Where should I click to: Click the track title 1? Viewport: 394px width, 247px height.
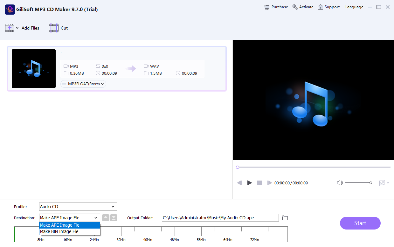[x=62, y=53]
